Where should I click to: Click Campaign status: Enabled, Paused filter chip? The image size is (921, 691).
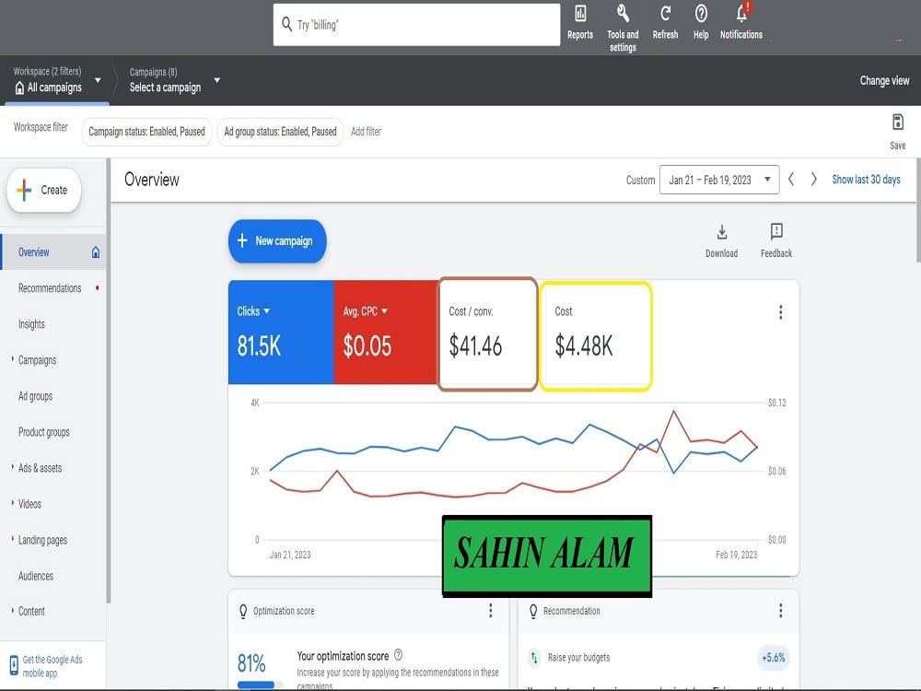pyautogui.click(x=146, y=132)
